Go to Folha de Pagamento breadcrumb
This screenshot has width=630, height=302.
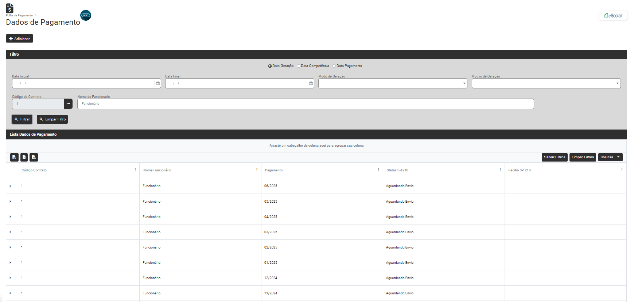click(19, 15)
